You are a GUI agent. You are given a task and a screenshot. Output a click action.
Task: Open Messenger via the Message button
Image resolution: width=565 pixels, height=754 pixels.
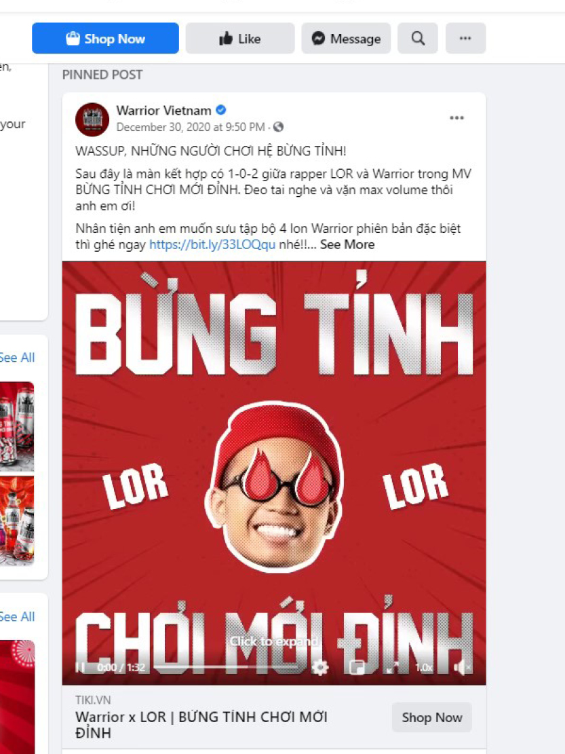346,39
